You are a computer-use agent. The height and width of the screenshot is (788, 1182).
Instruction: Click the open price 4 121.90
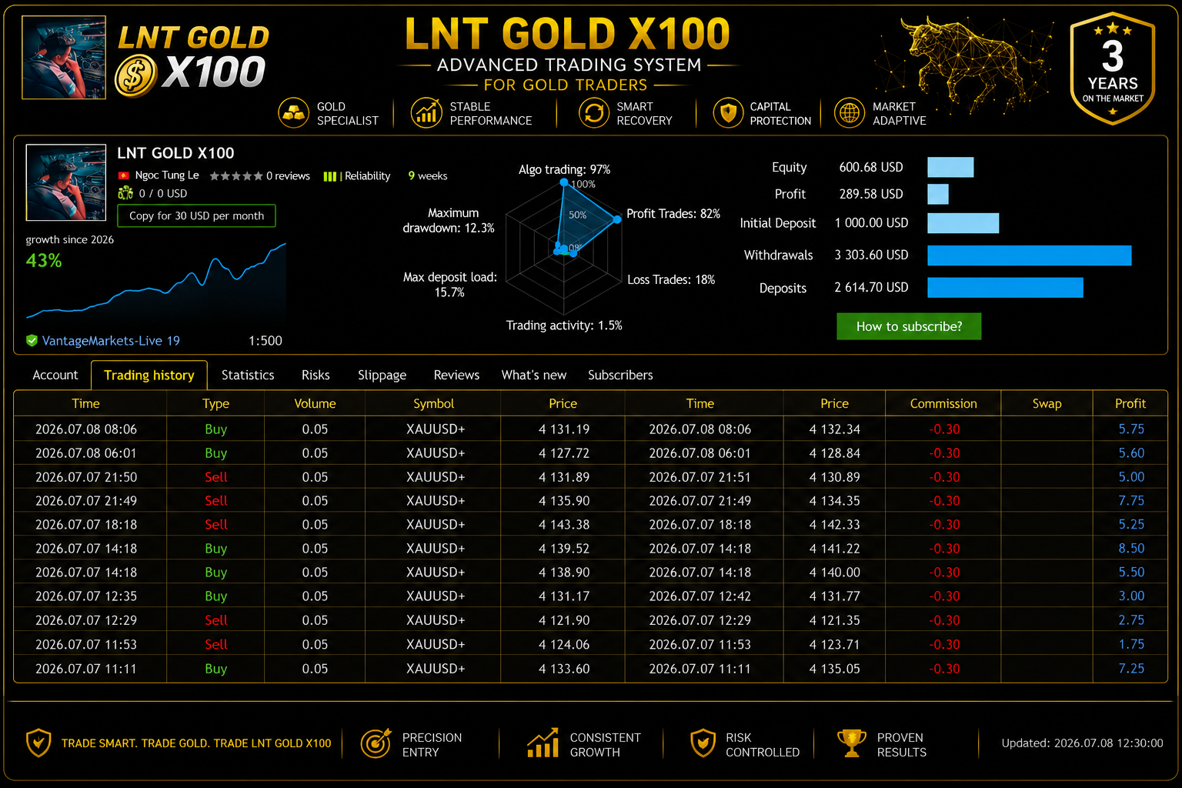tap(564, 620)
